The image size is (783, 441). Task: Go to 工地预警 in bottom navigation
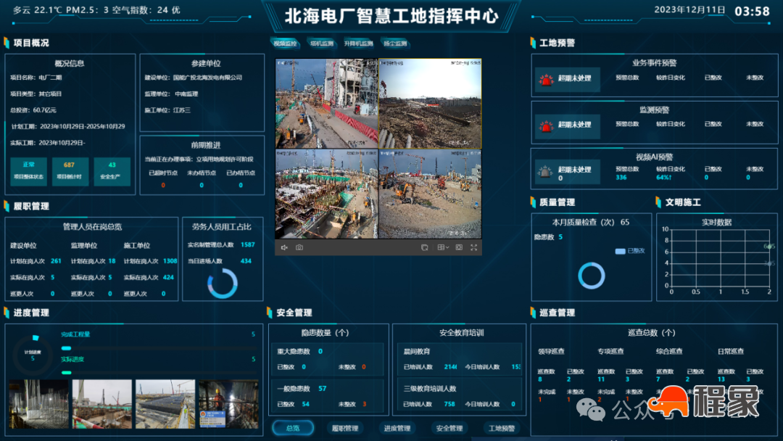click(502, 428)
